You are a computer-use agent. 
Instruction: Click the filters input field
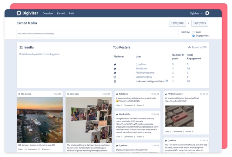pos(98,34)
